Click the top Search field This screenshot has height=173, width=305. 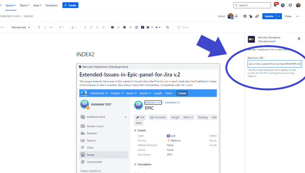pos(252,5)
